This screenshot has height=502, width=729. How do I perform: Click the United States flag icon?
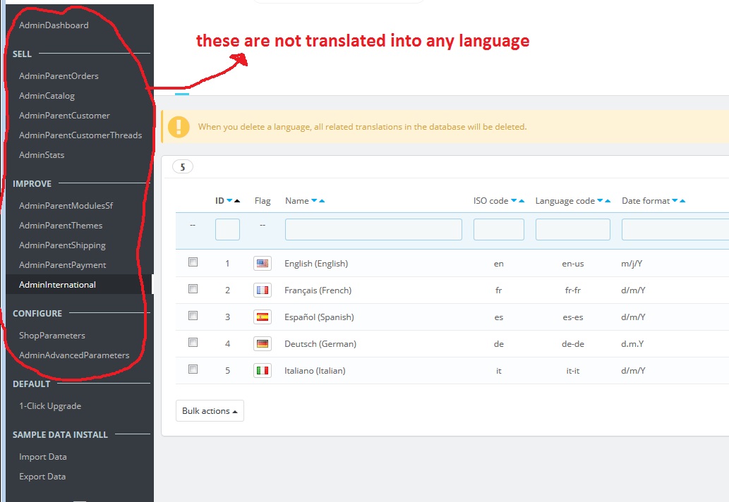263,264
